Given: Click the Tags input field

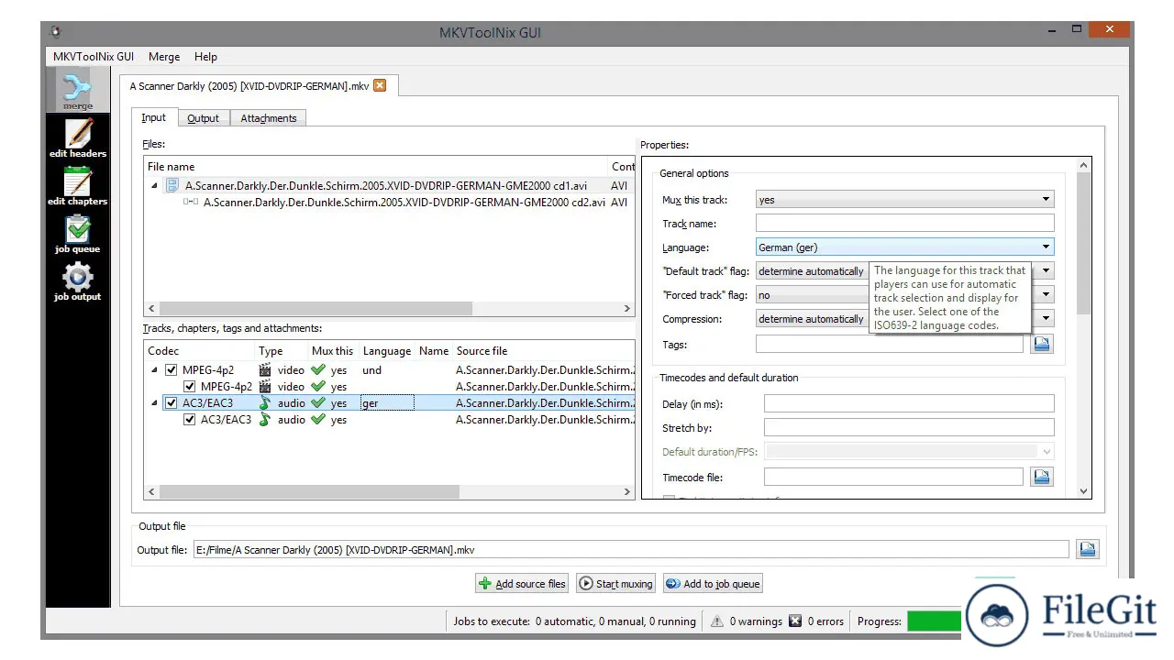Looking at the screenshot, I should [x=889, y=345].
